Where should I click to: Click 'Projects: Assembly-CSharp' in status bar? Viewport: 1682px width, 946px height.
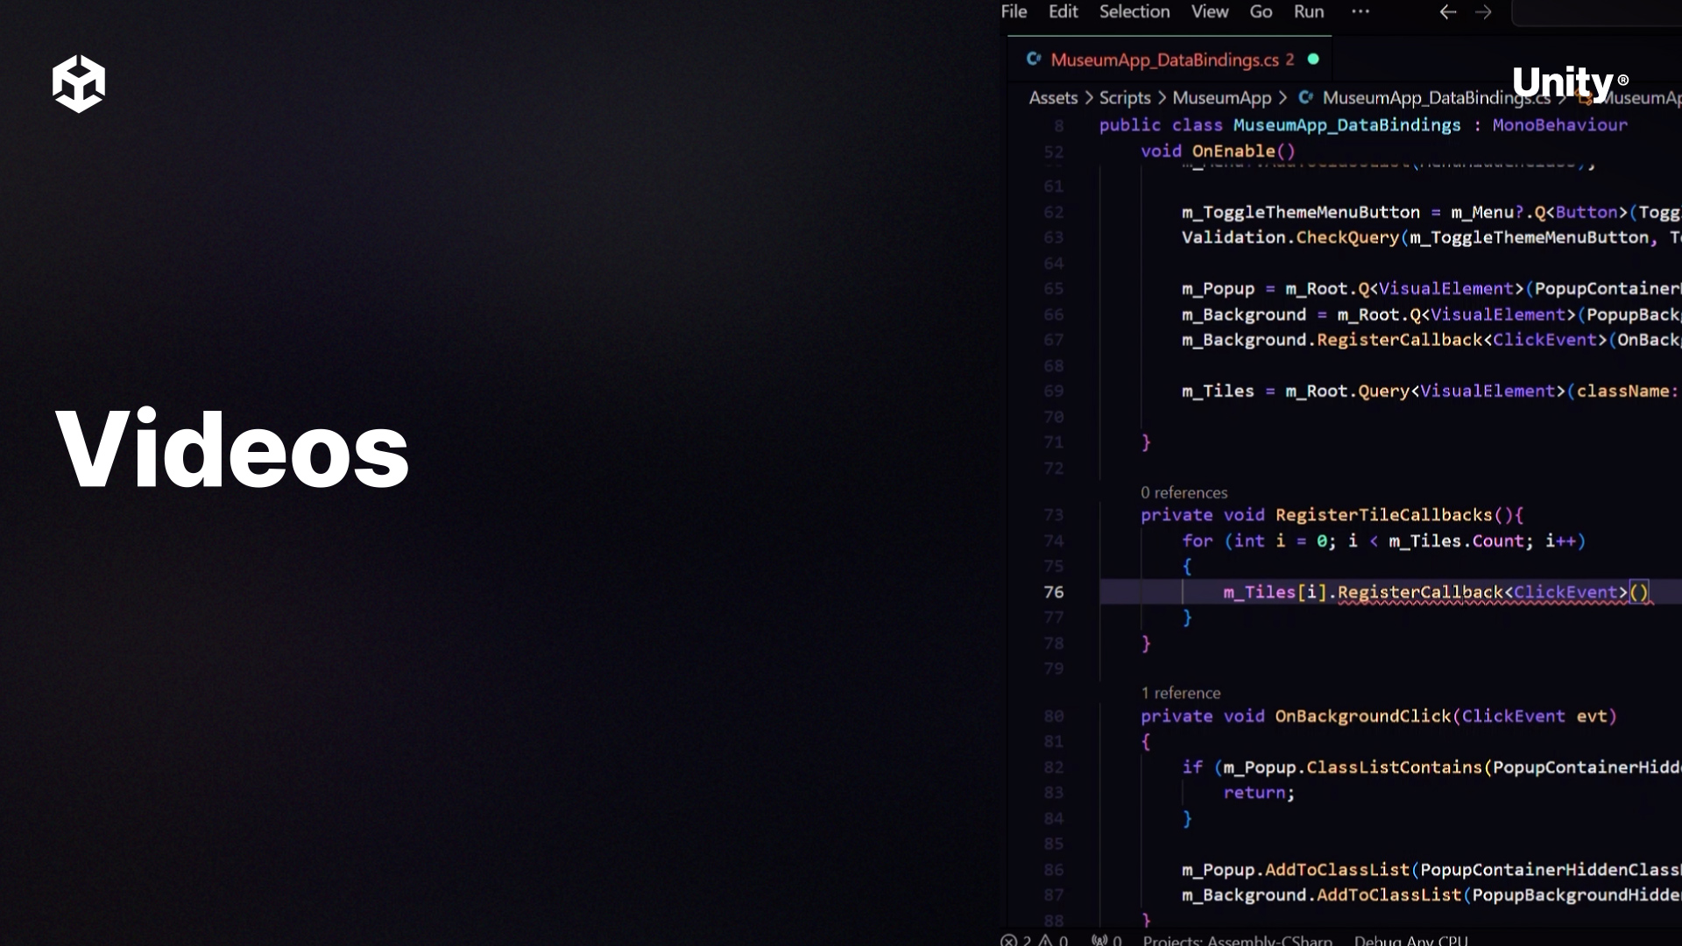(1237, 940)
